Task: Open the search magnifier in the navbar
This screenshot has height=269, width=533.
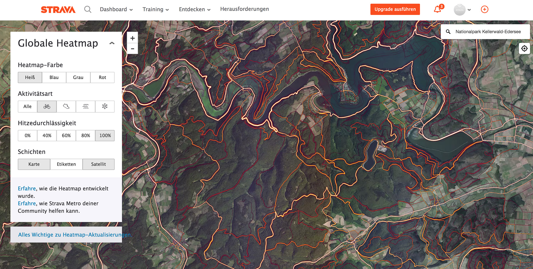Action: (x=88, y=9)
